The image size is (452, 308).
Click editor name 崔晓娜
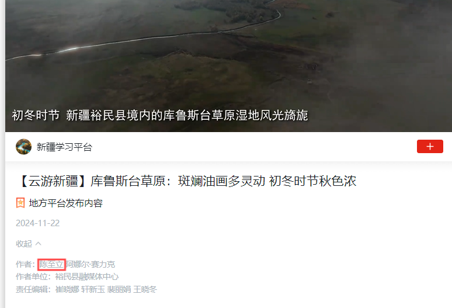click(67, 289)
